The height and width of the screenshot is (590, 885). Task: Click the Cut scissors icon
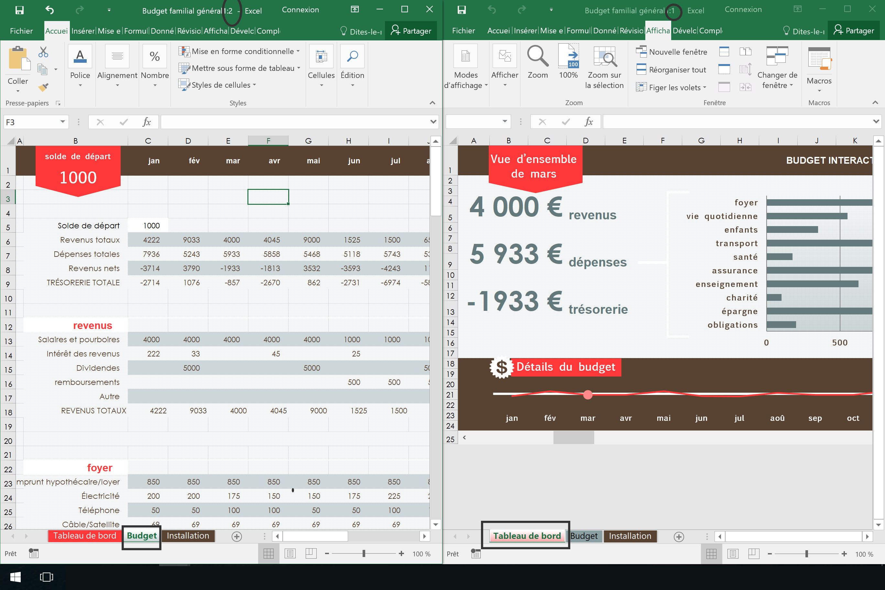point(43,52)
